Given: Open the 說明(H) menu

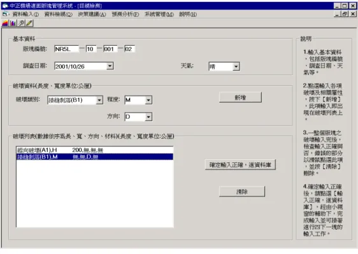Looking at the screenshot, I should pyautogui.click(x=188, y=15).
